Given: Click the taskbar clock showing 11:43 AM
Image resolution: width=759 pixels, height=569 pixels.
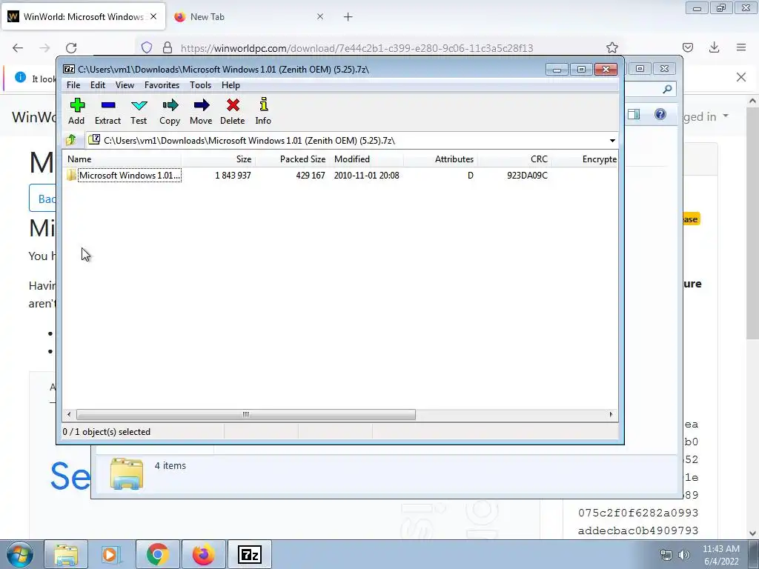Looking at the screenshot, I should coord(721,554).
